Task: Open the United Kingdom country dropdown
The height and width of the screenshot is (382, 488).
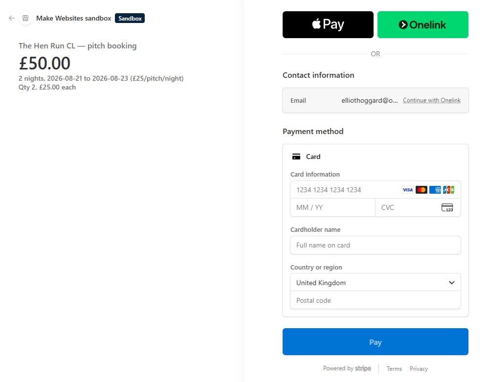Action: pos(376,282)
